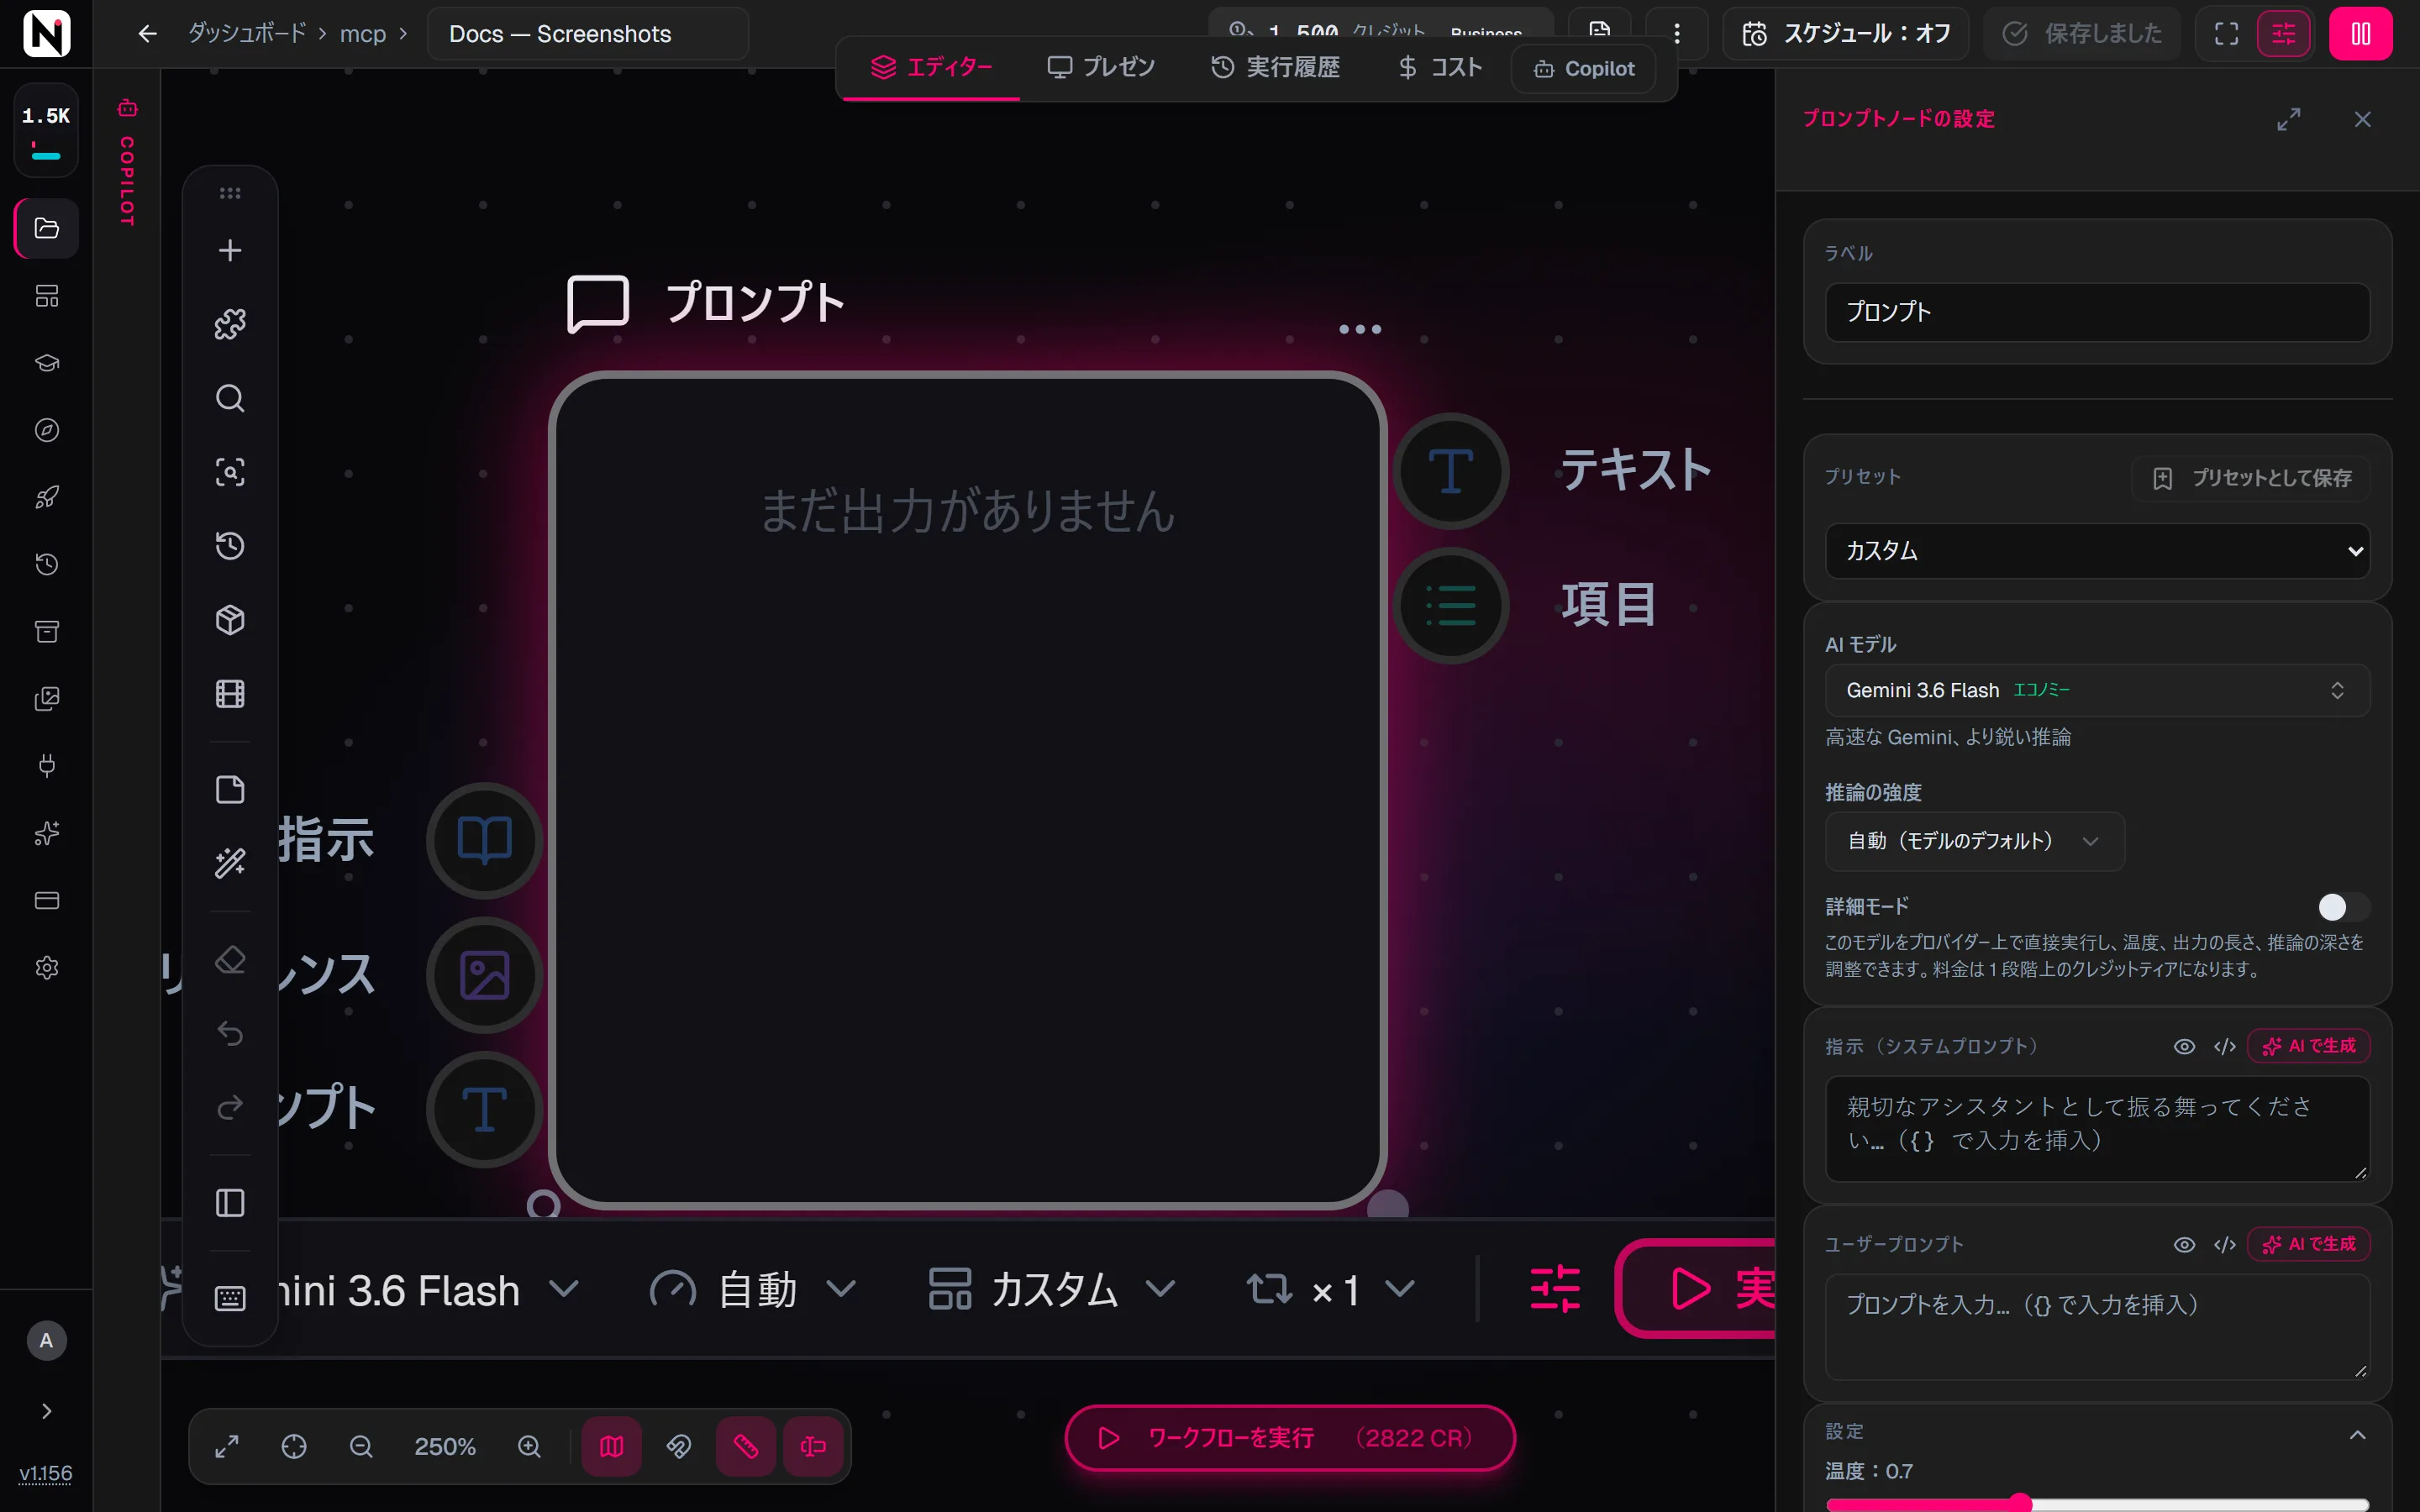Toggle the minimap button in bottom toolbar
The width and height of the screenshot is (2420, 1512).
pos(612,1446)
